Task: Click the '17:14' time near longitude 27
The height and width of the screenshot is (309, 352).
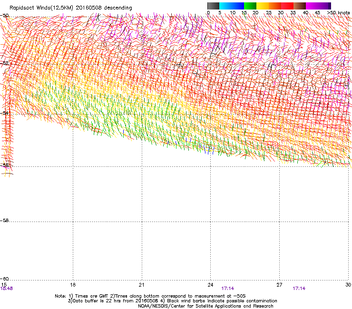Action: coord(299,289)
